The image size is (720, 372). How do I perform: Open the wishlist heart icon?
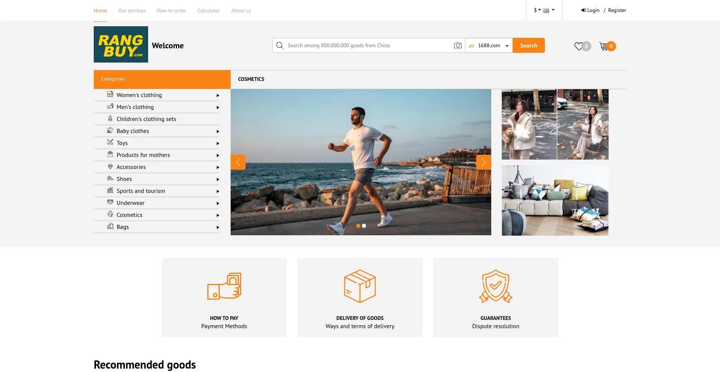(x=579, y=46)
